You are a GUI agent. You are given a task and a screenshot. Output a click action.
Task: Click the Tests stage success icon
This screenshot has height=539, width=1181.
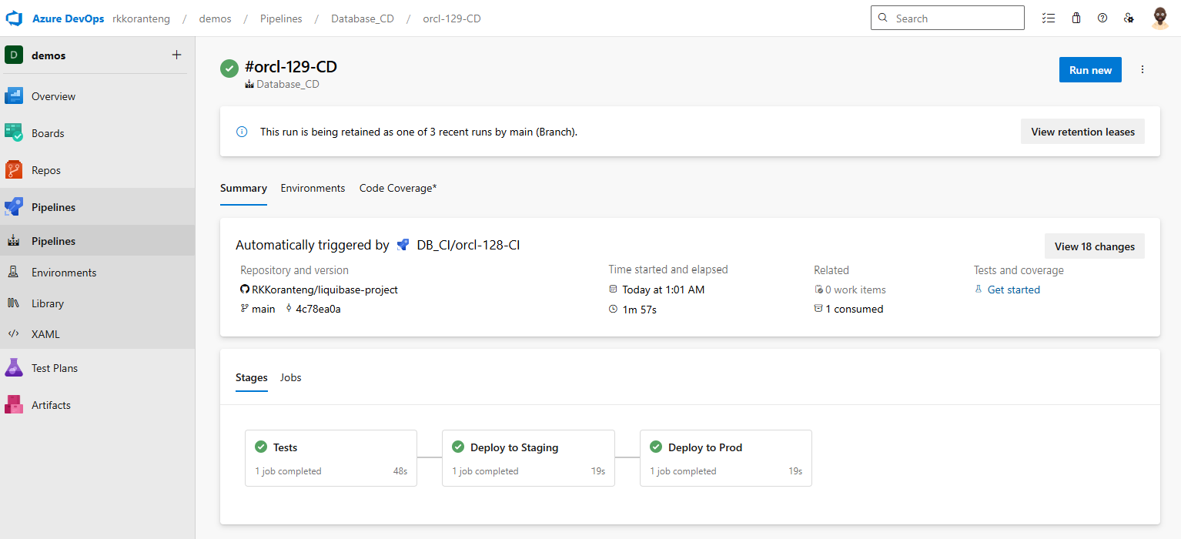(x=261, y=447)
